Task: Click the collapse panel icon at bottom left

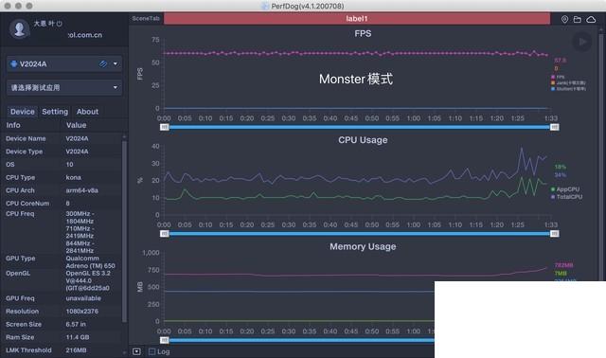Action: [136, 351]
